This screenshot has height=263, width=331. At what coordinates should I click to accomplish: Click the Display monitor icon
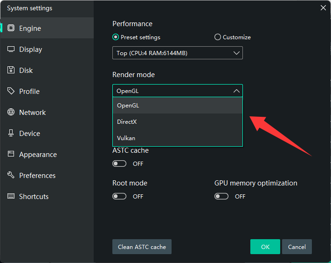click(11, 49)
